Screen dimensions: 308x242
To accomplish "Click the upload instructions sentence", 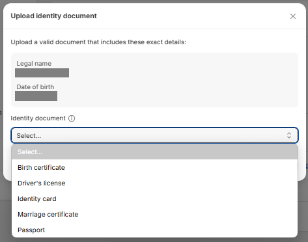I will click(x=98, y=42).
